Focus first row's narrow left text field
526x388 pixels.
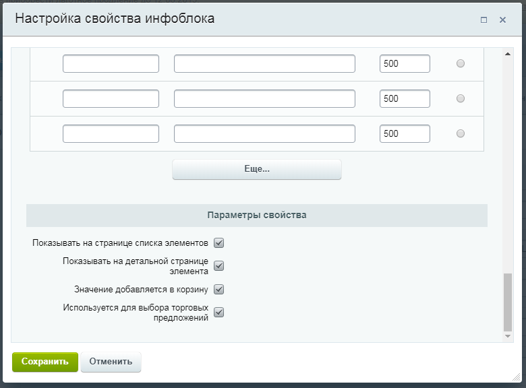coord(111,64)
